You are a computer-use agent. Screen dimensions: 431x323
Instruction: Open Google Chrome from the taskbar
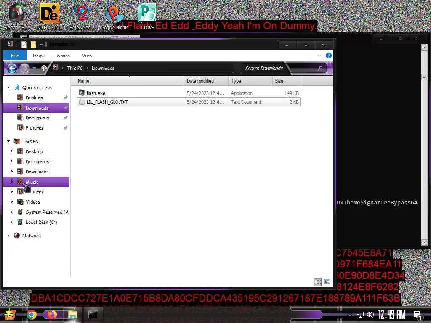point(31,315)
